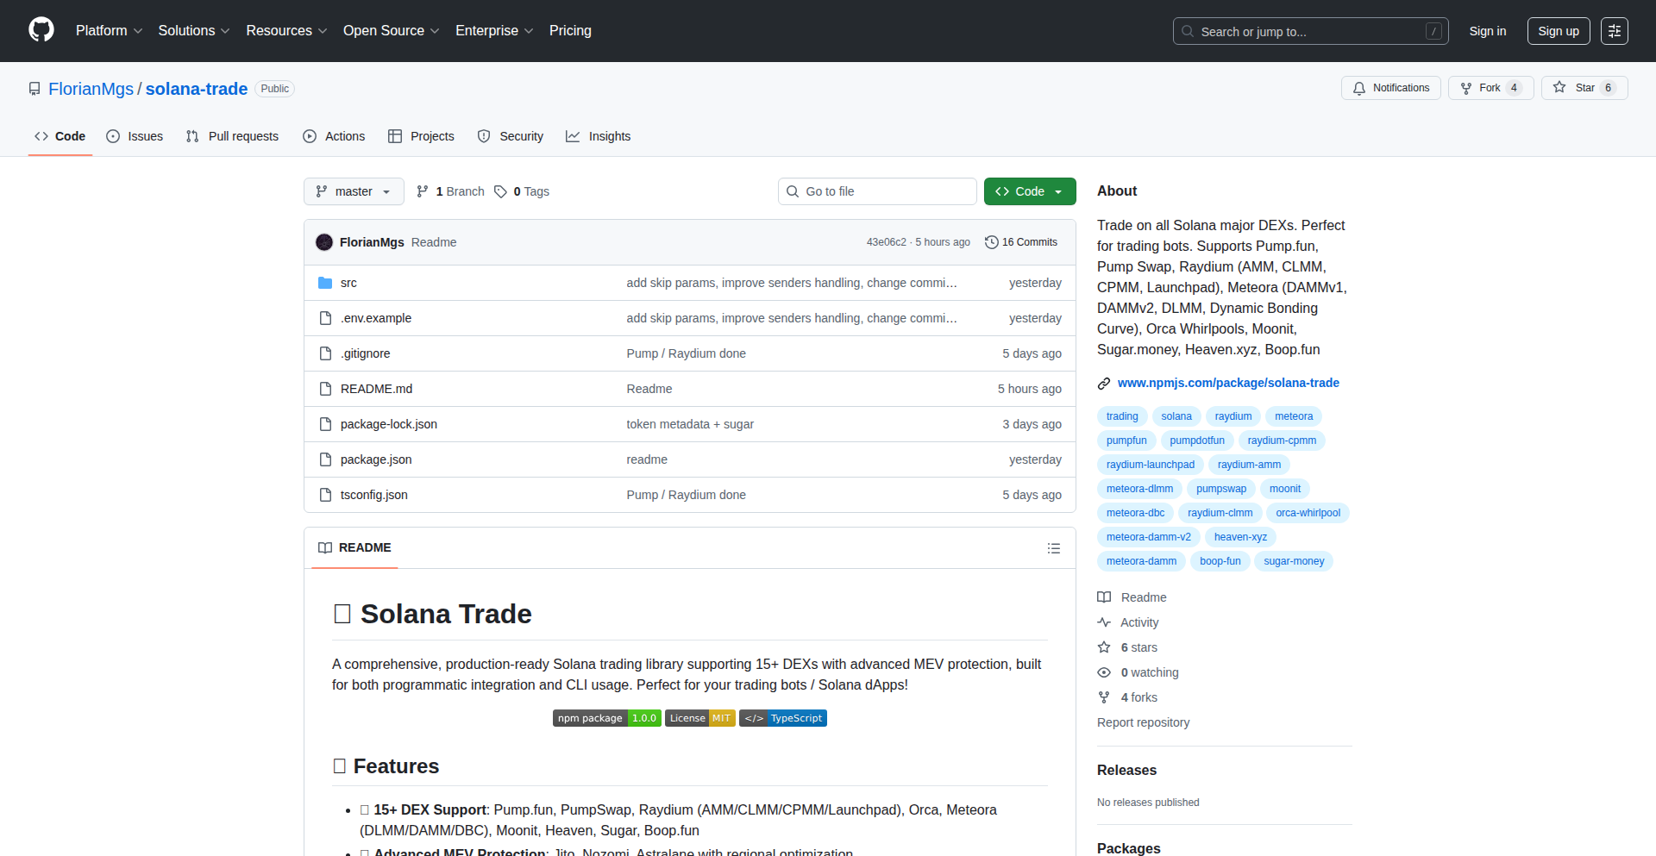Click the package-lock.json file icon

click(x=325, y=424)
